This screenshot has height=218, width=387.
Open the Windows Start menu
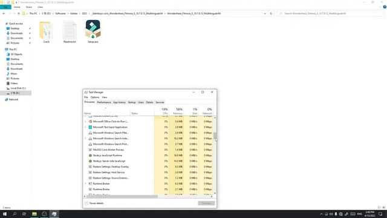pos(5,214)
